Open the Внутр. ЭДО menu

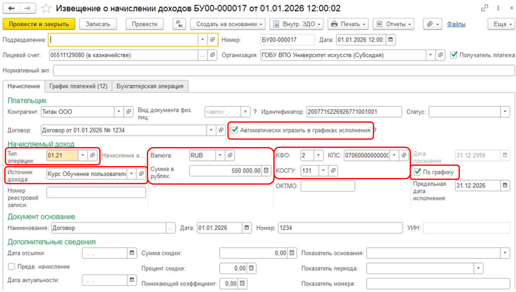point(296,24)
